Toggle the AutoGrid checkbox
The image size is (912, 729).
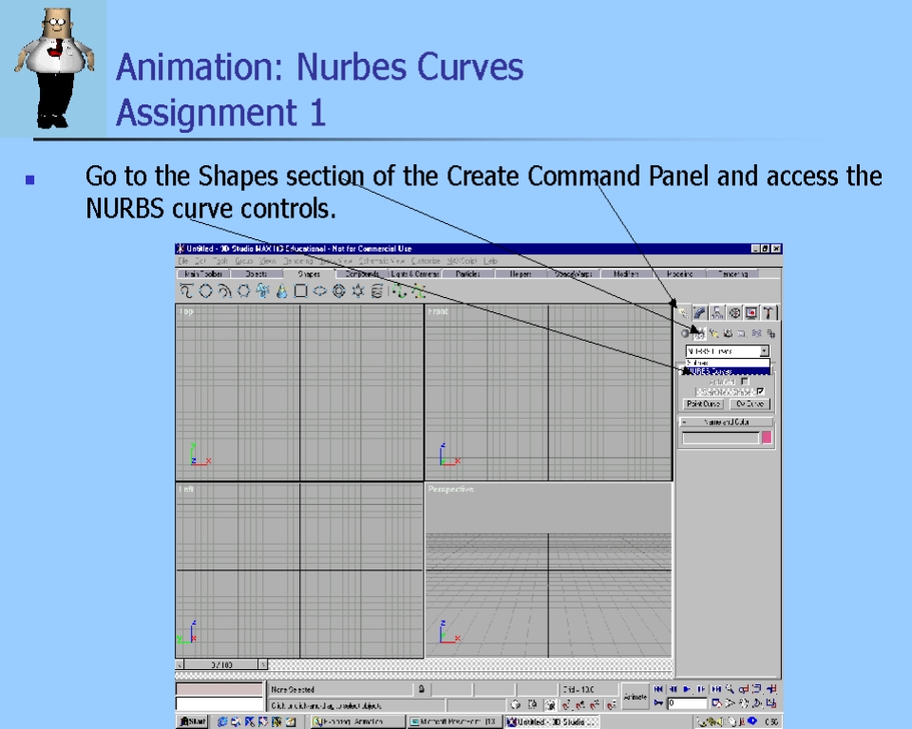(745, 382)
